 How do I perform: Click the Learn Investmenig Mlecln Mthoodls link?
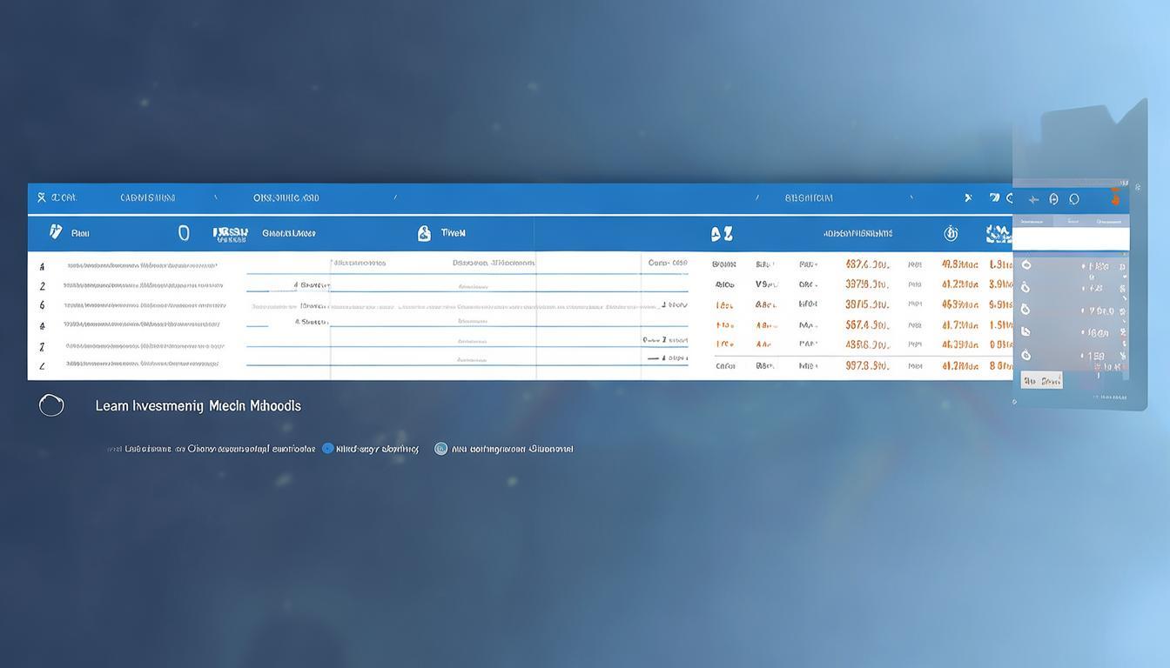click(198, 405)
